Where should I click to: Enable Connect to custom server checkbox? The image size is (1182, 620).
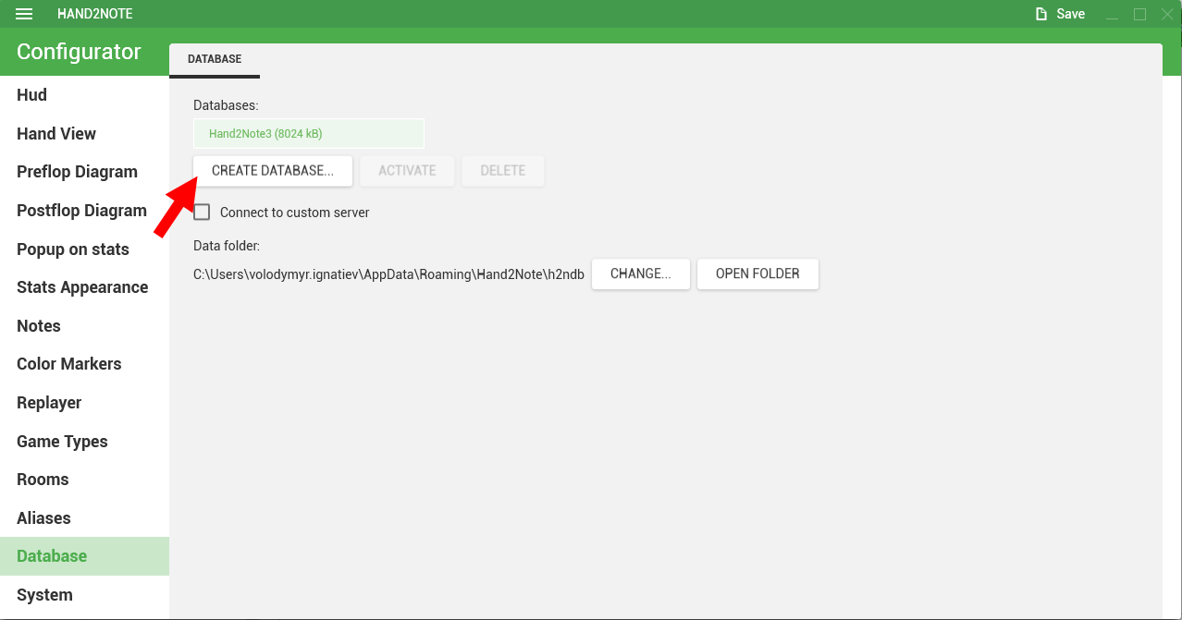click(x=202, y=213)
